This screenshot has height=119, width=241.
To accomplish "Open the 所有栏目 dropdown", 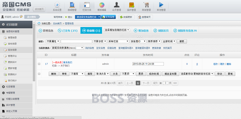I will pyautogui.click(x=118, y=41).
